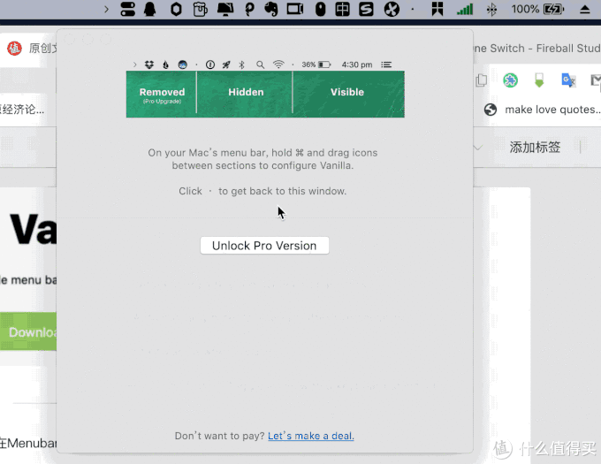
Task: Follow the "Let's make a deal." link
Action: coord(310,436)
